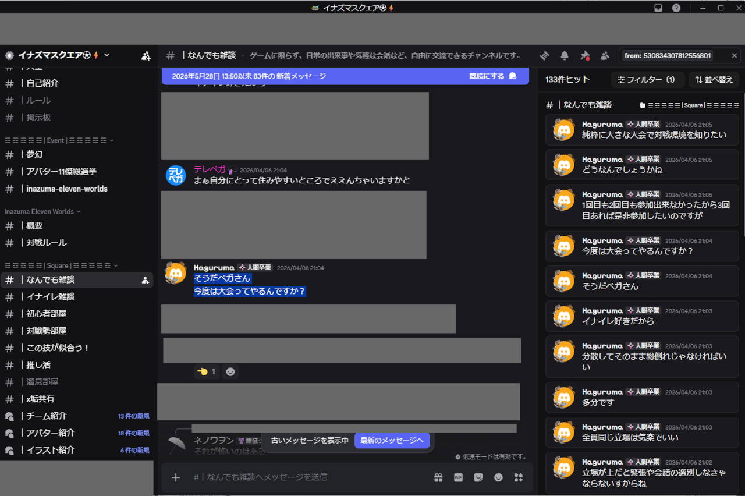Open search result 多分です
Screen dimensions: 745x496
pos(642,398)
